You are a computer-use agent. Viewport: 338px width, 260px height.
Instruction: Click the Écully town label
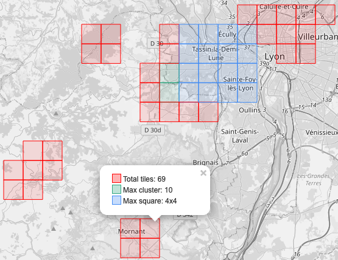(x=227, y=34)
